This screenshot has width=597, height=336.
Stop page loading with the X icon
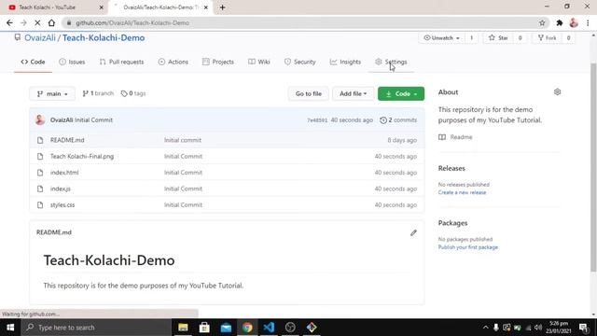coord(37,22)
